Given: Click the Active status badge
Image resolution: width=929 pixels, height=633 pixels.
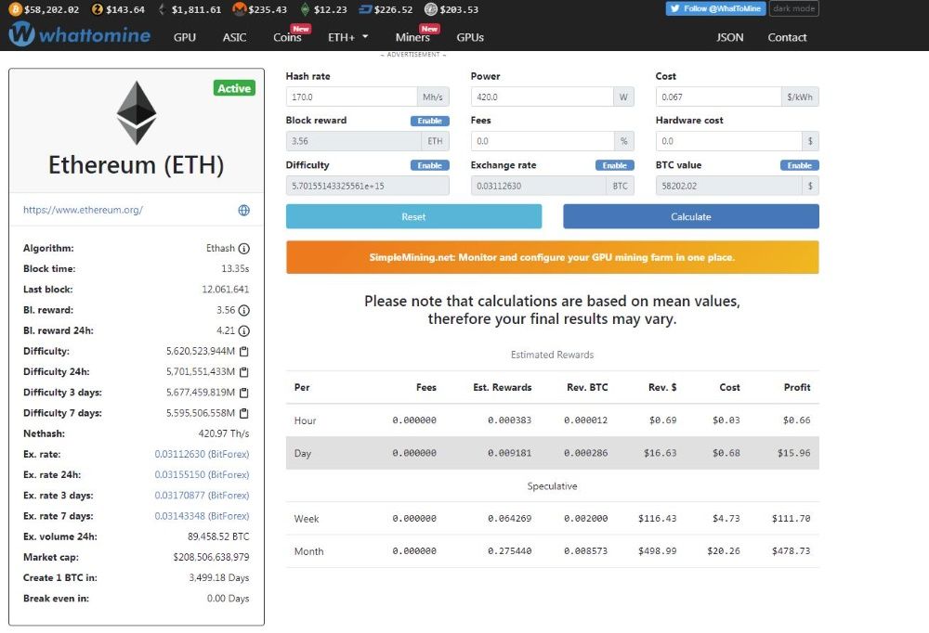Looking at the screenshot, I should pyautogui.click(x=234, y=88).
